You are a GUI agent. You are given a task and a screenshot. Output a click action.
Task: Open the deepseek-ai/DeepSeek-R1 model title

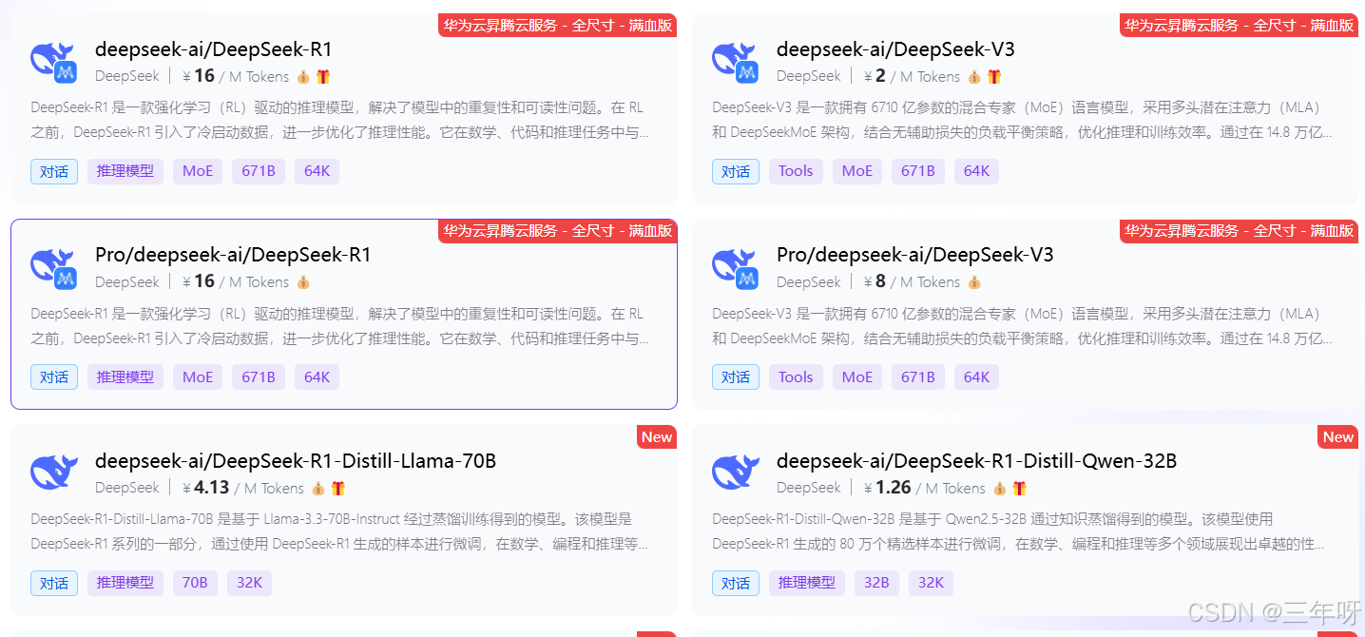point(213,49)
